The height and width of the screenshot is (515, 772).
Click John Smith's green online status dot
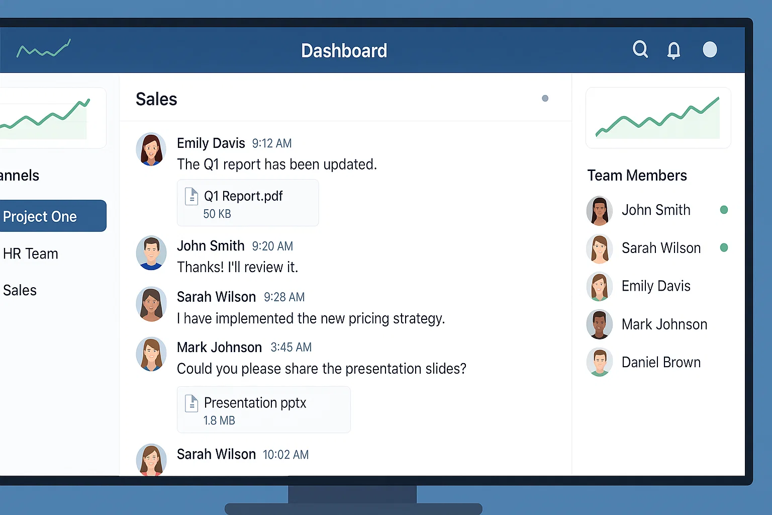point(724,210)
